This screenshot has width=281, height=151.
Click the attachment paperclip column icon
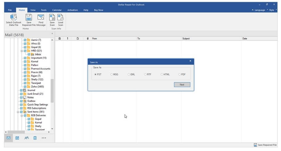[x=88, y=38]
